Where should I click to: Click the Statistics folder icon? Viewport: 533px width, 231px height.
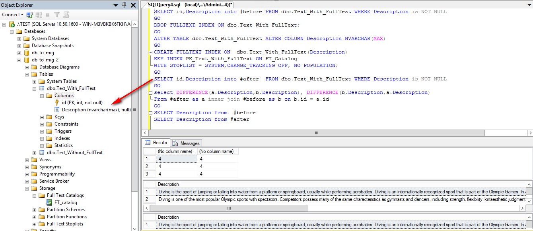[x=49, y=145]
